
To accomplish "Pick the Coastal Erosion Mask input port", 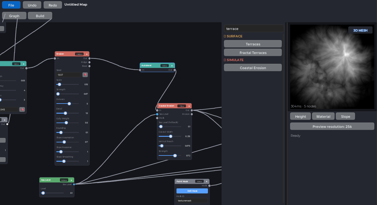I will 157,118.
